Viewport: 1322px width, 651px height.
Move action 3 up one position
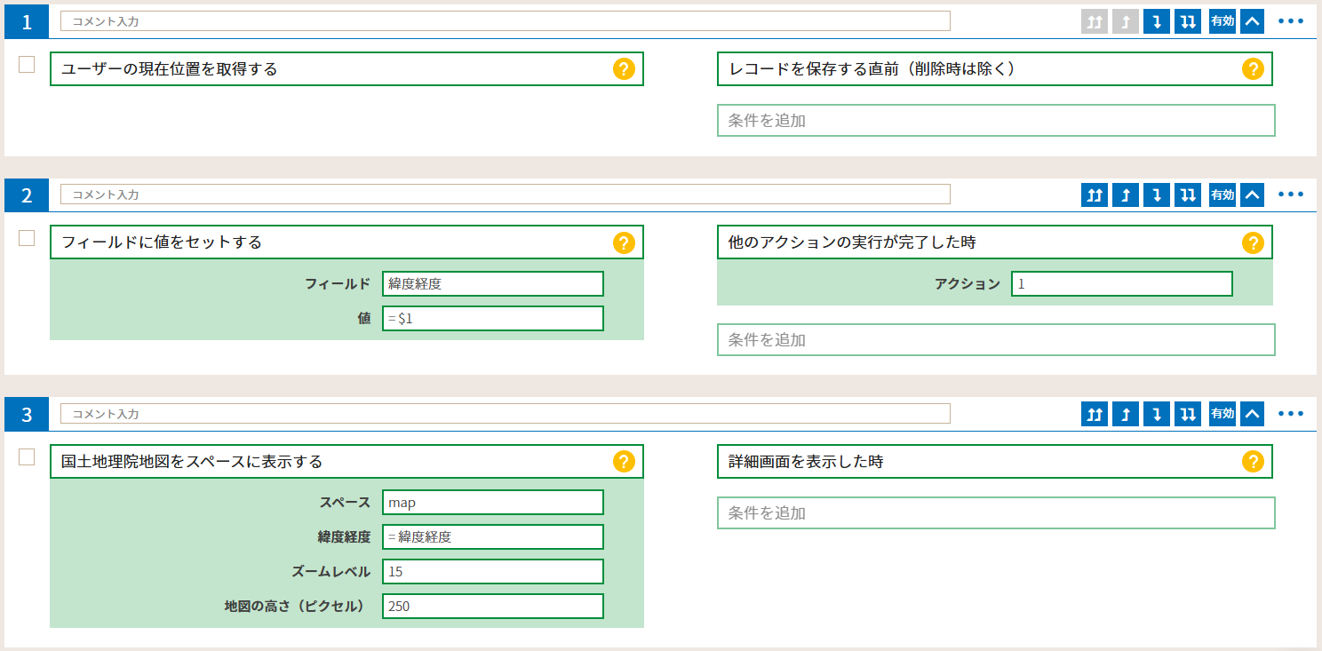coord(1125,414)
